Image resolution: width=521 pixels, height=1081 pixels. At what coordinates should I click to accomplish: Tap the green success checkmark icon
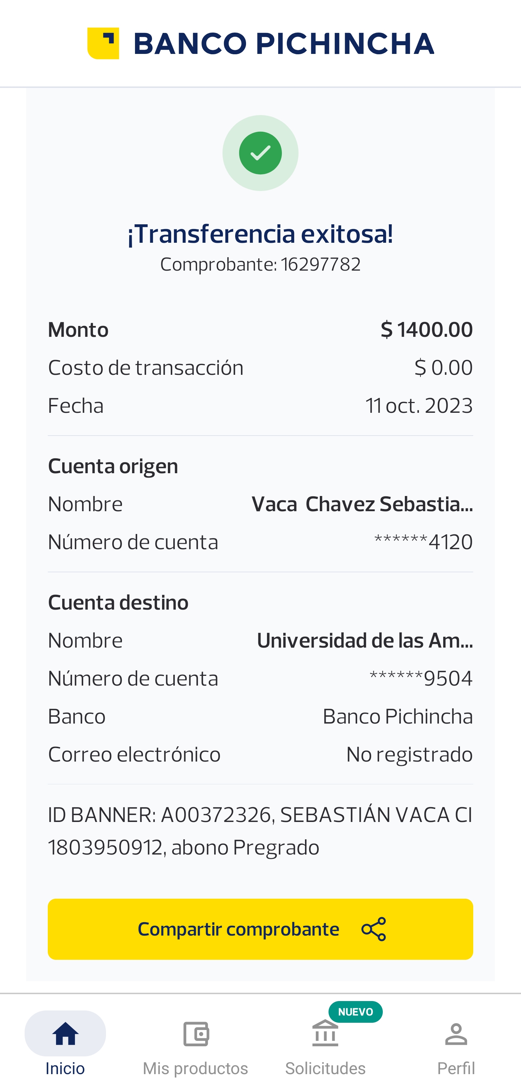(260, 153)
